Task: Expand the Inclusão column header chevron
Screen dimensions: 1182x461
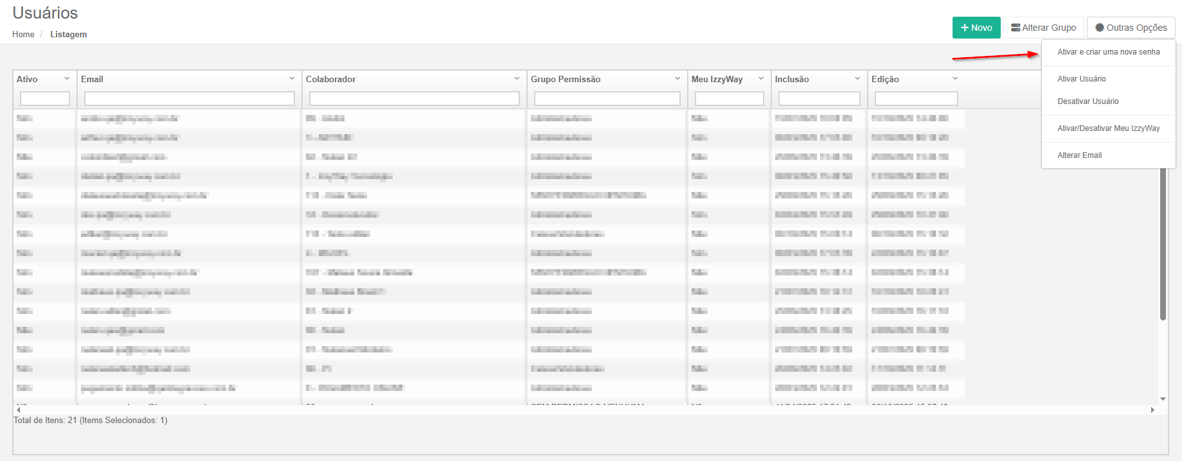Action: click(857, 78)
